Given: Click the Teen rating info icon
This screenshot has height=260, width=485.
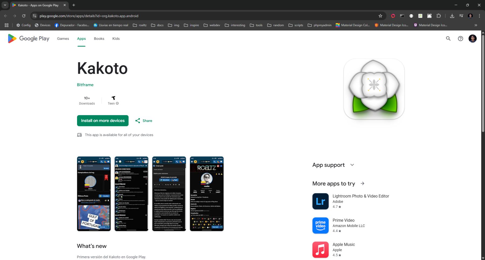Looking at the screenshot, I should pyautogui.click(x=117, y=104).
